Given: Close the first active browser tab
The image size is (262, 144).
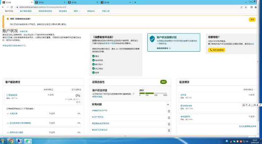Looking at the screenshot, I should [32, 2].
